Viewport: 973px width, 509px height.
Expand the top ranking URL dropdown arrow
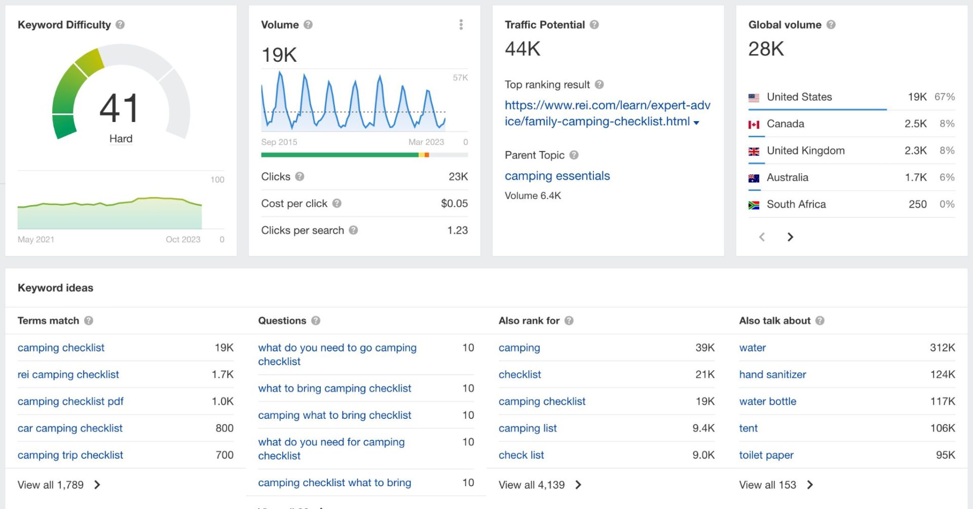coord(696,123)
